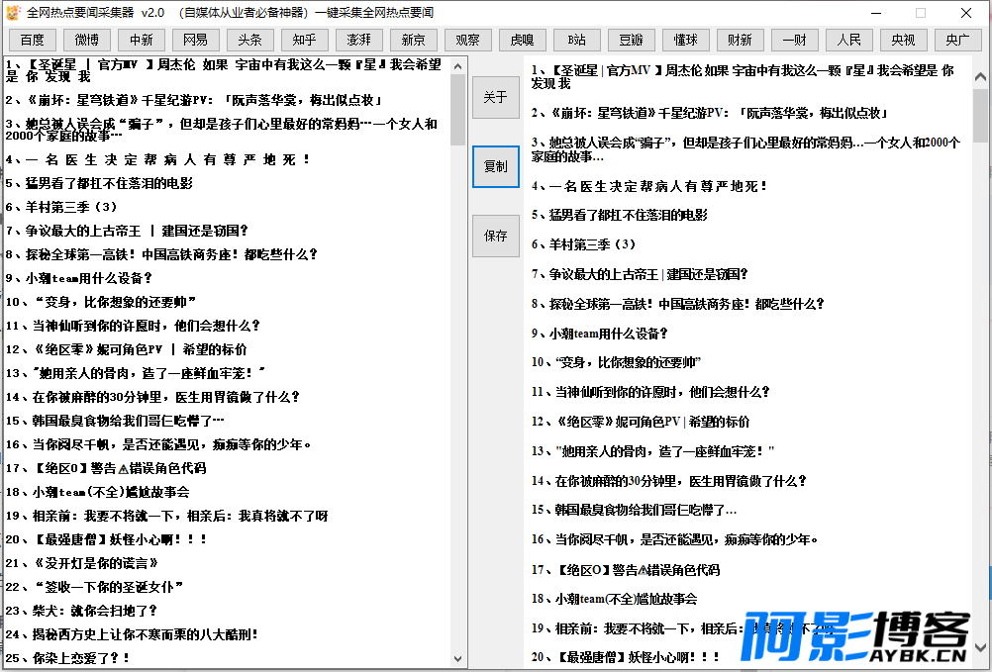This screenshot has height=672, width=992.
Task: Select the 豆瓣 source button
Action: (x=632, y=40)
